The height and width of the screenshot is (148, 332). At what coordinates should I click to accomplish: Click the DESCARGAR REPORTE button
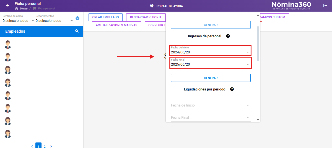click(x=146, y=17)
